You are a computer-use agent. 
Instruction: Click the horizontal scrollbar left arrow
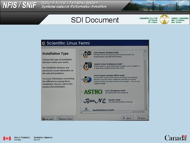pos(82,112)
